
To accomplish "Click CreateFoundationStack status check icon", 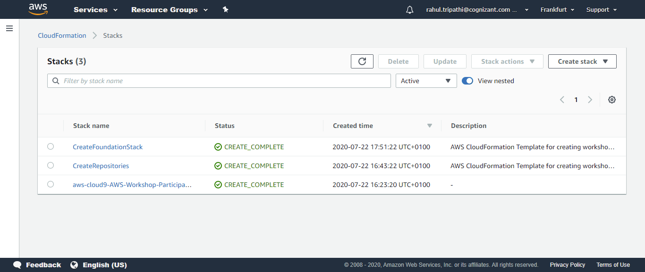I will [x=218, y=147].
